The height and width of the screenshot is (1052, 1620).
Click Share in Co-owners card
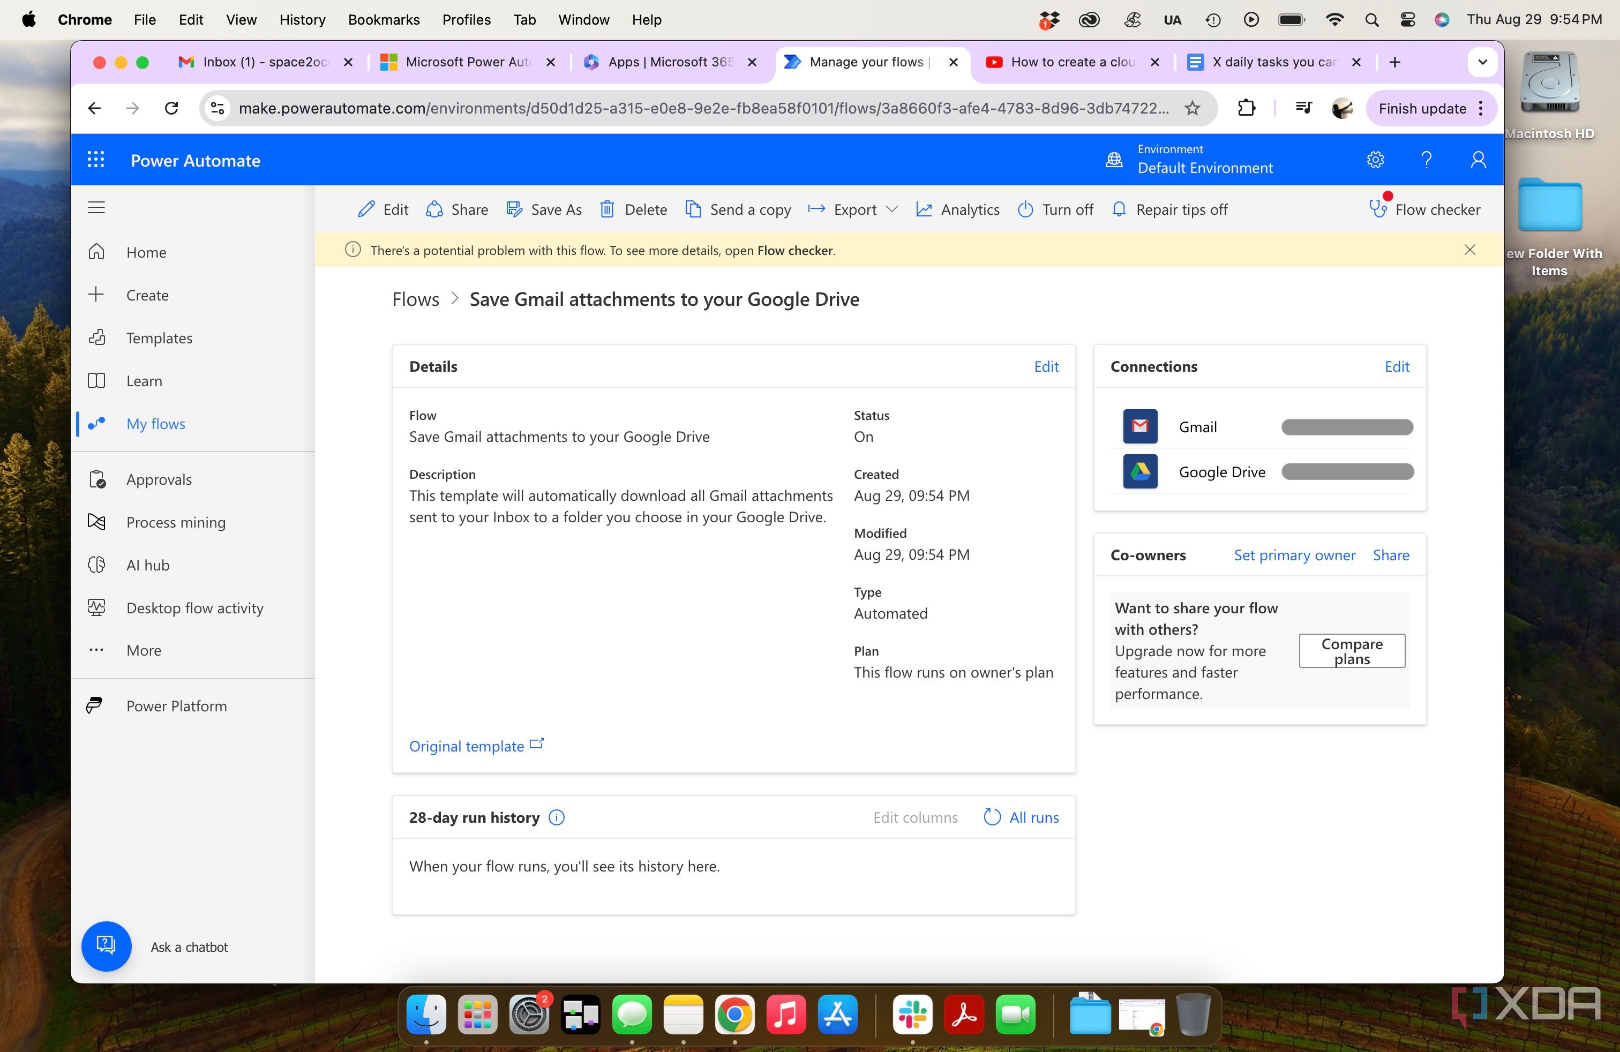pos(1391,555)
